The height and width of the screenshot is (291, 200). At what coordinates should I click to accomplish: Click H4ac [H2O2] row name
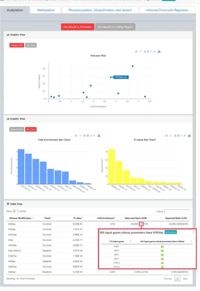(15, 251)
